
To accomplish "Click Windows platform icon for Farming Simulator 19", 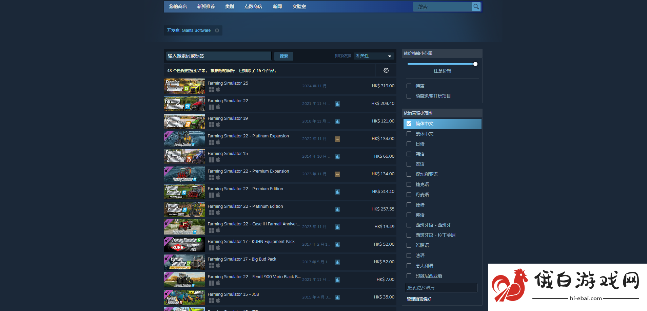I will 211,125.
